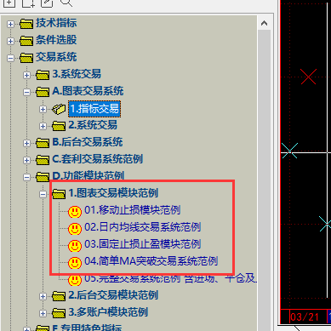Expand 2.系统交易 under A.图表交易系统

click(43, 126)
